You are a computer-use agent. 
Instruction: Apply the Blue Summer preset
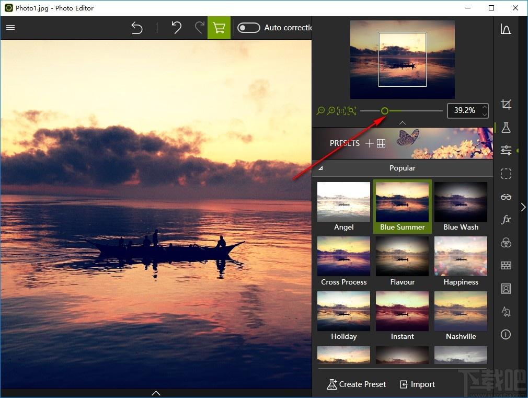tap(402, 207)
